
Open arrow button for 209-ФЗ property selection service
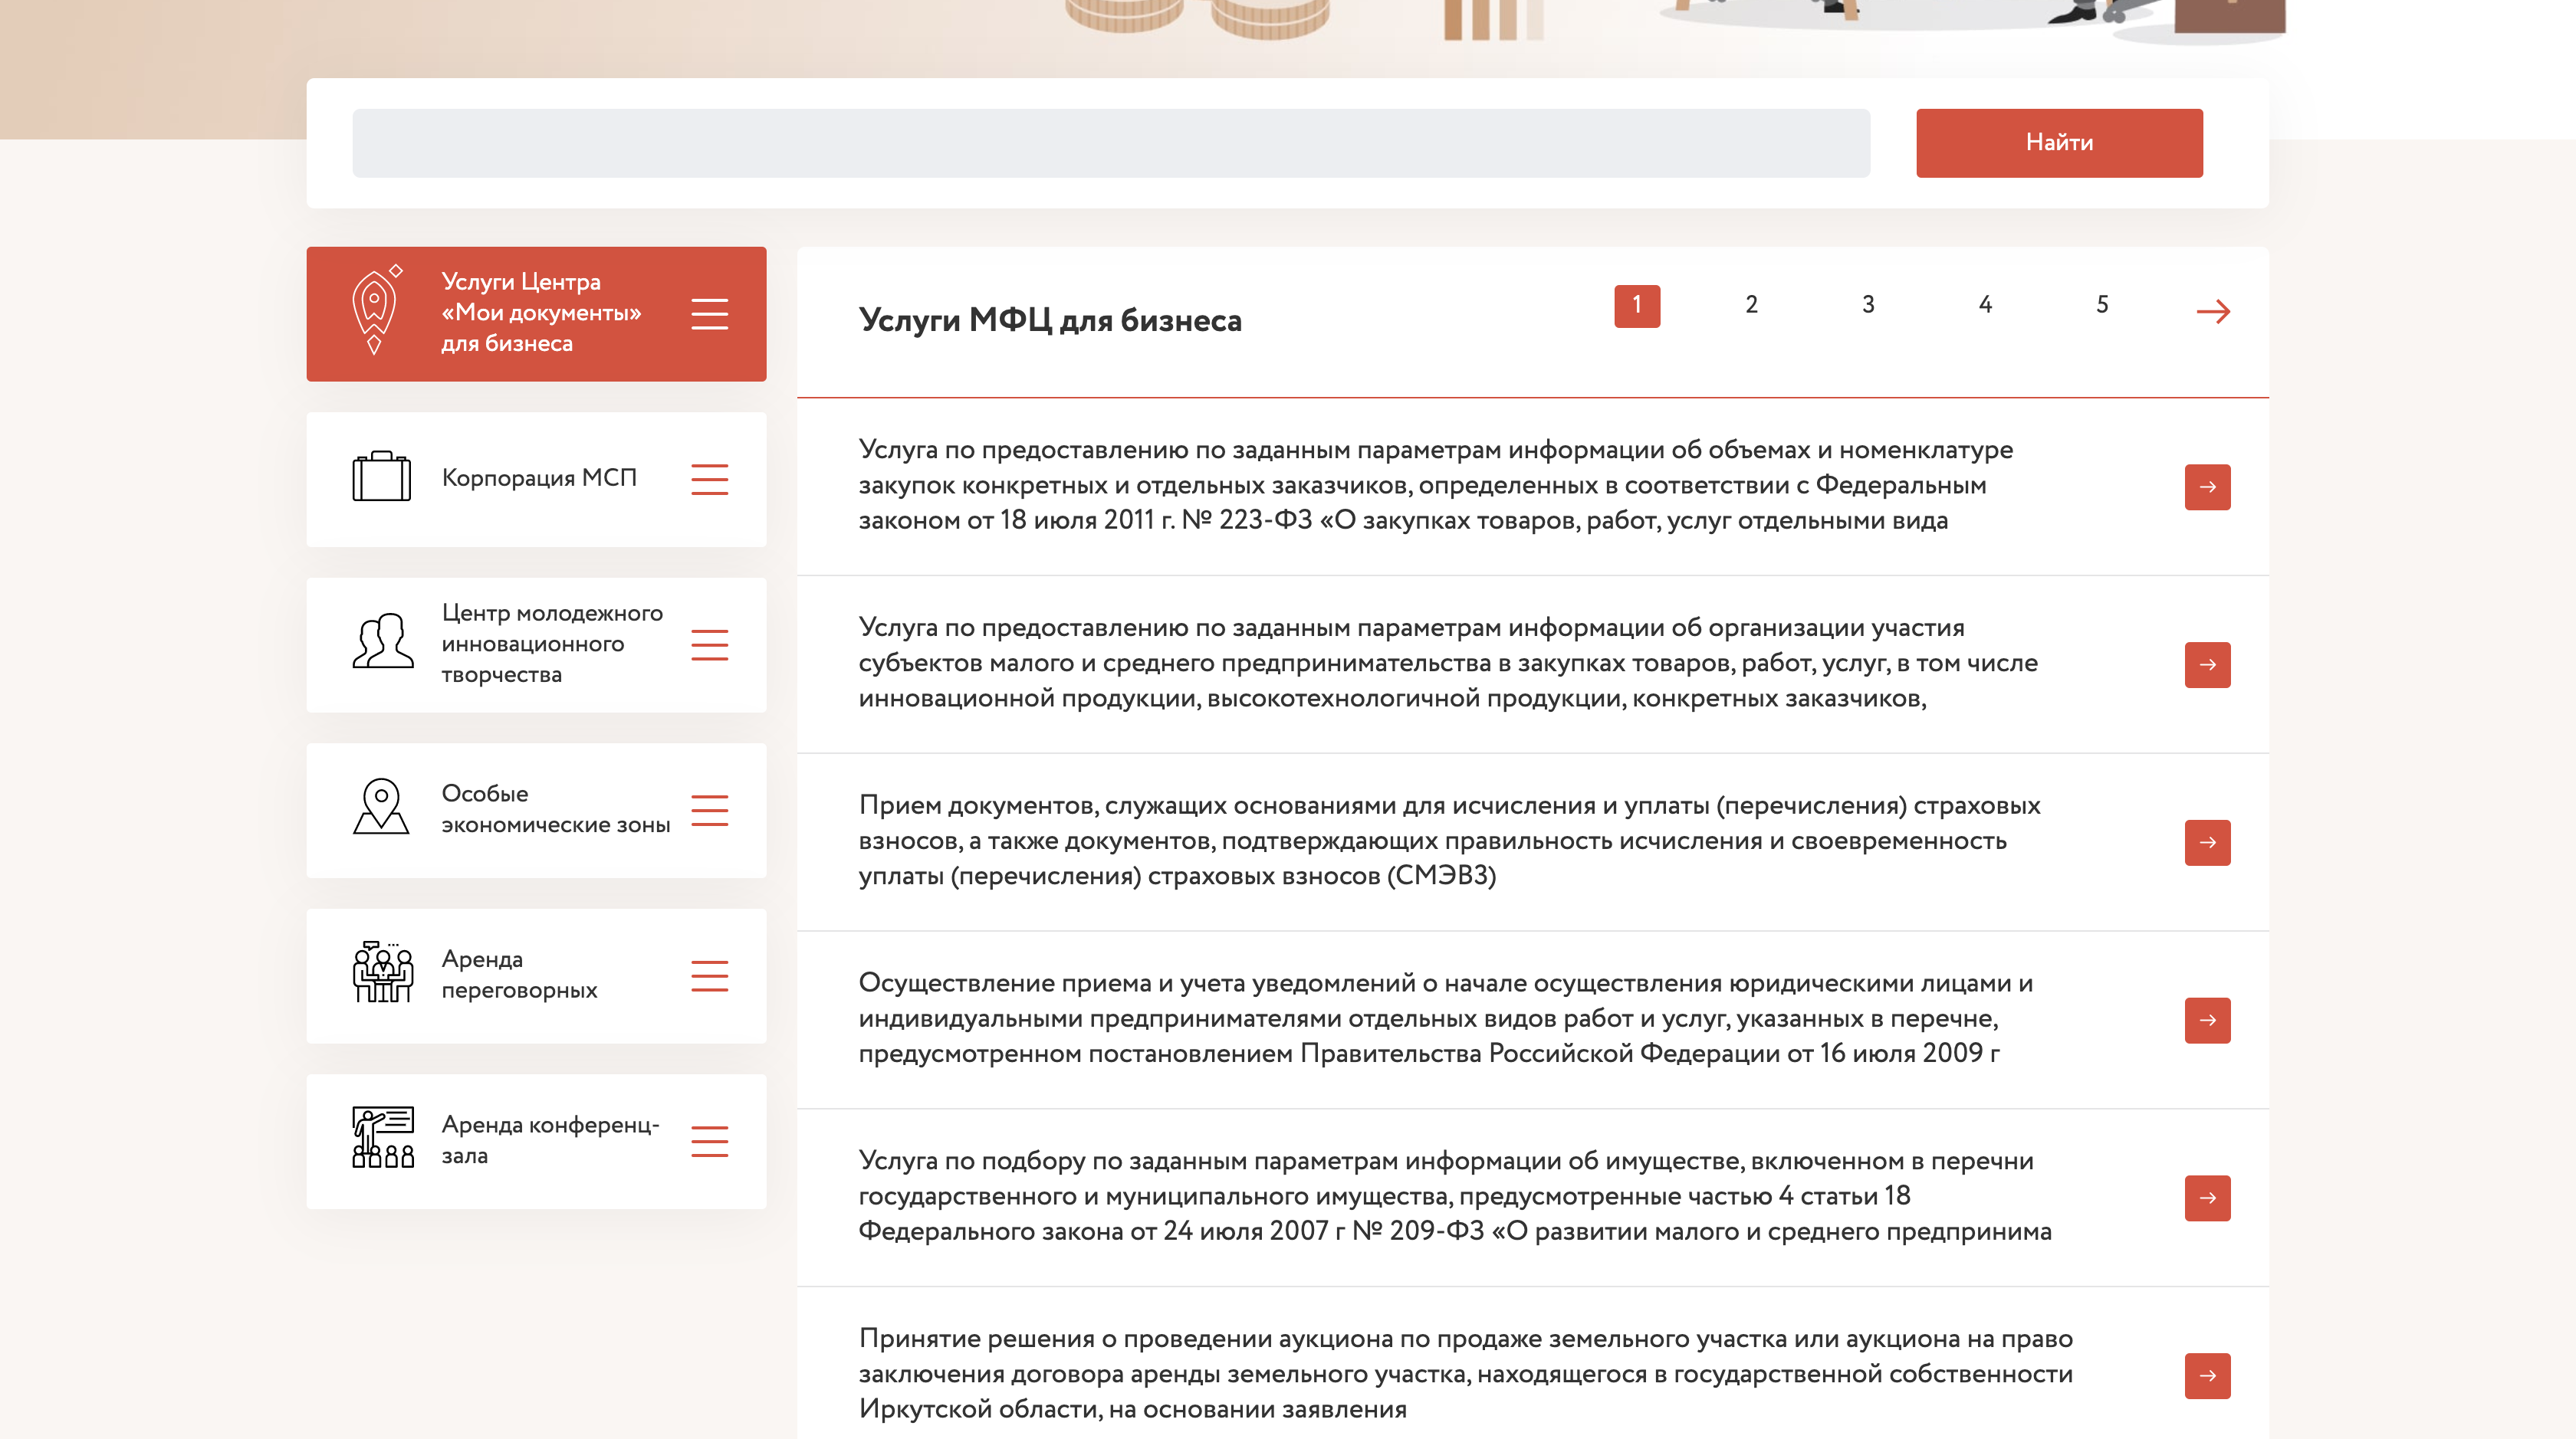(x=2207, y=1198)
